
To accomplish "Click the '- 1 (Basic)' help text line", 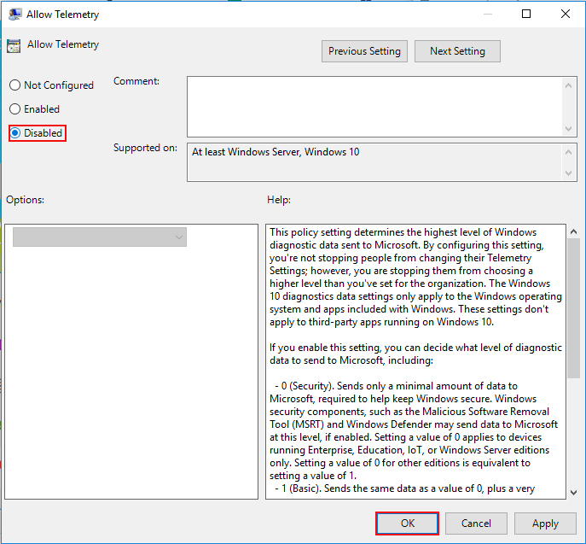I will [405, 488].
